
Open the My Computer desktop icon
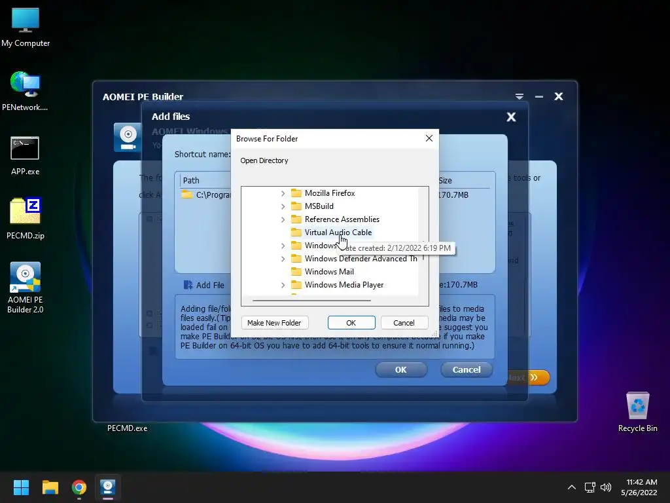26,28
